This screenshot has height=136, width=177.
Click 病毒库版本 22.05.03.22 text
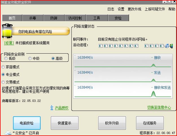click(x=21, y=101)
